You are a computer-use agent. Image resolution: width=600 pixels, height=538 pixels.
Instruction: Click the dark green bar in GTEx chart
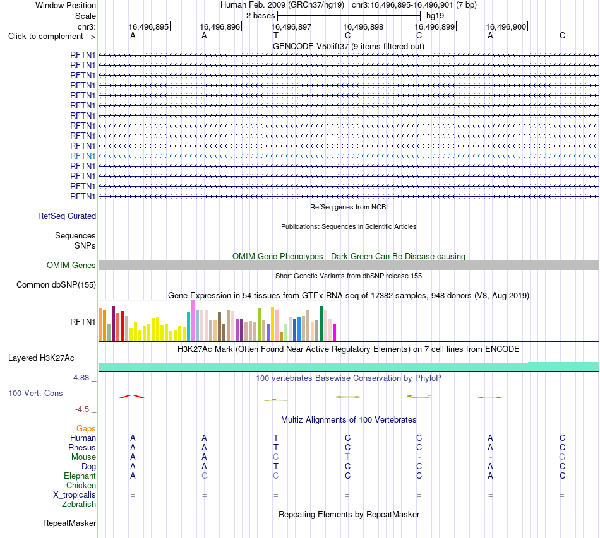click(321, 324)
